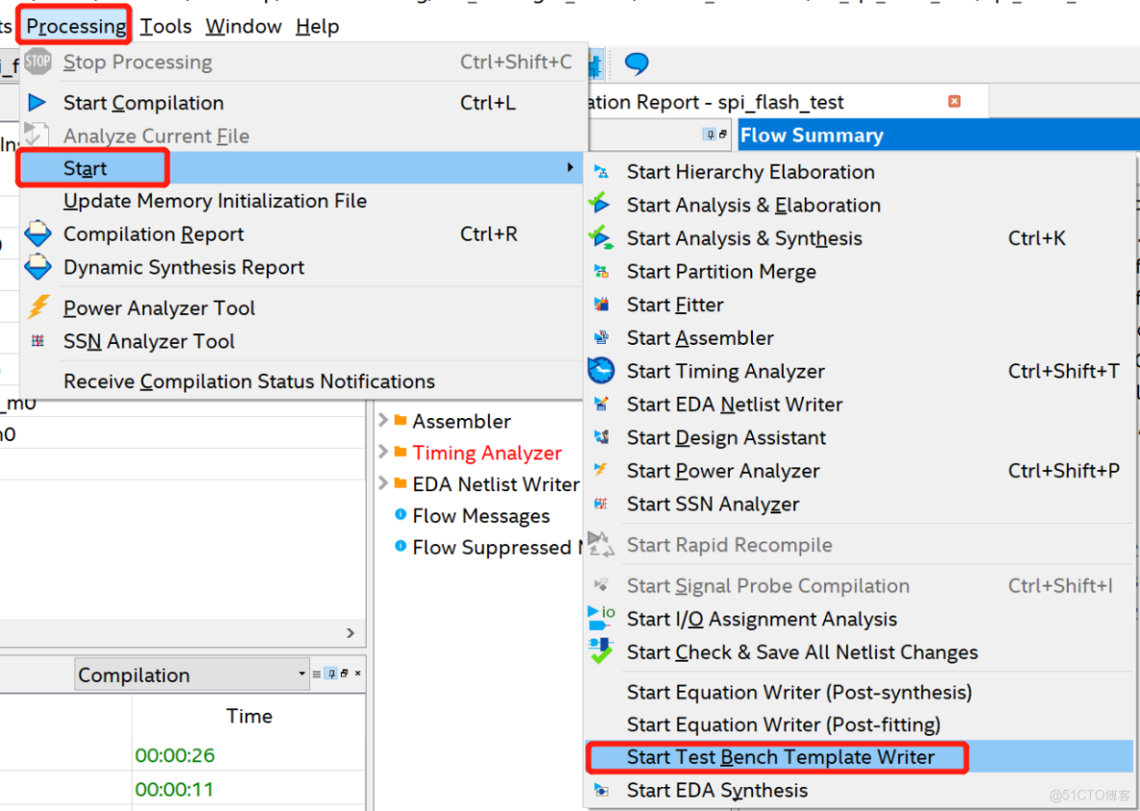Viewport: 1140px width, 811px height.
Task: Open the Window menu
Action: (x=244, y=26)
